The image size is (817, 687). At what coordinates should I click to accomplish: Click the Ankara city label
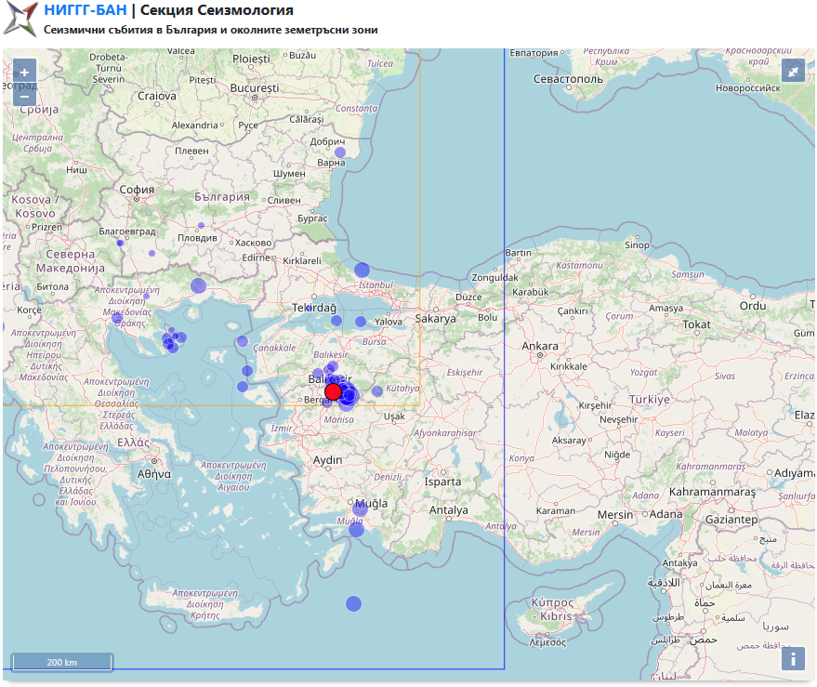pos(540,347)
